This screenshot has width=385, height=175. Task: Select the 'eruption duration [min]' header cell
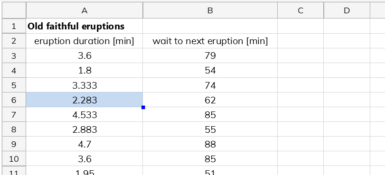coord(84,41)
